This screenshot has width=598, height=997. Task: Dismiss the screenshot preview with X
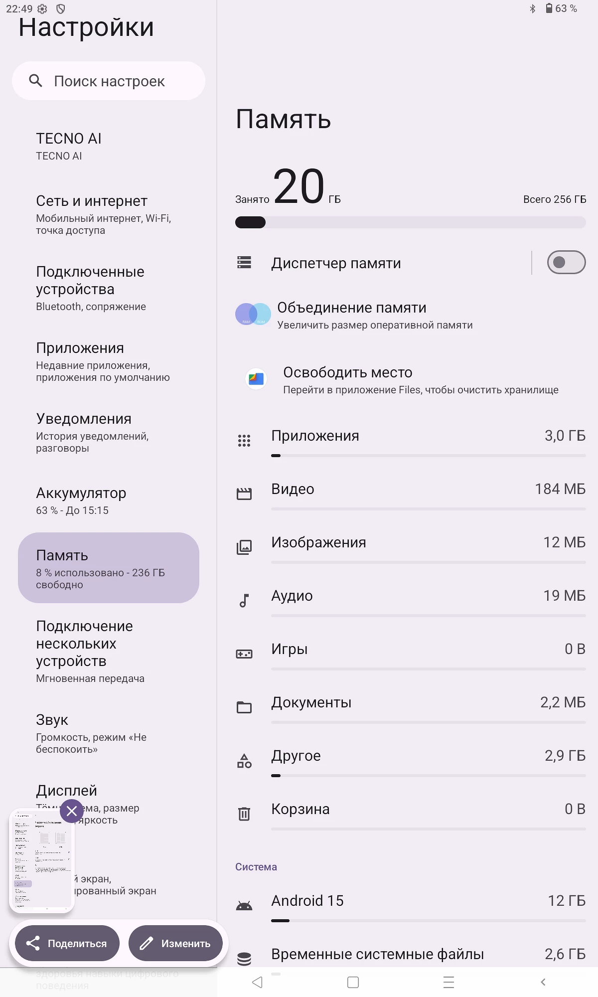click(x=72, y=811)
